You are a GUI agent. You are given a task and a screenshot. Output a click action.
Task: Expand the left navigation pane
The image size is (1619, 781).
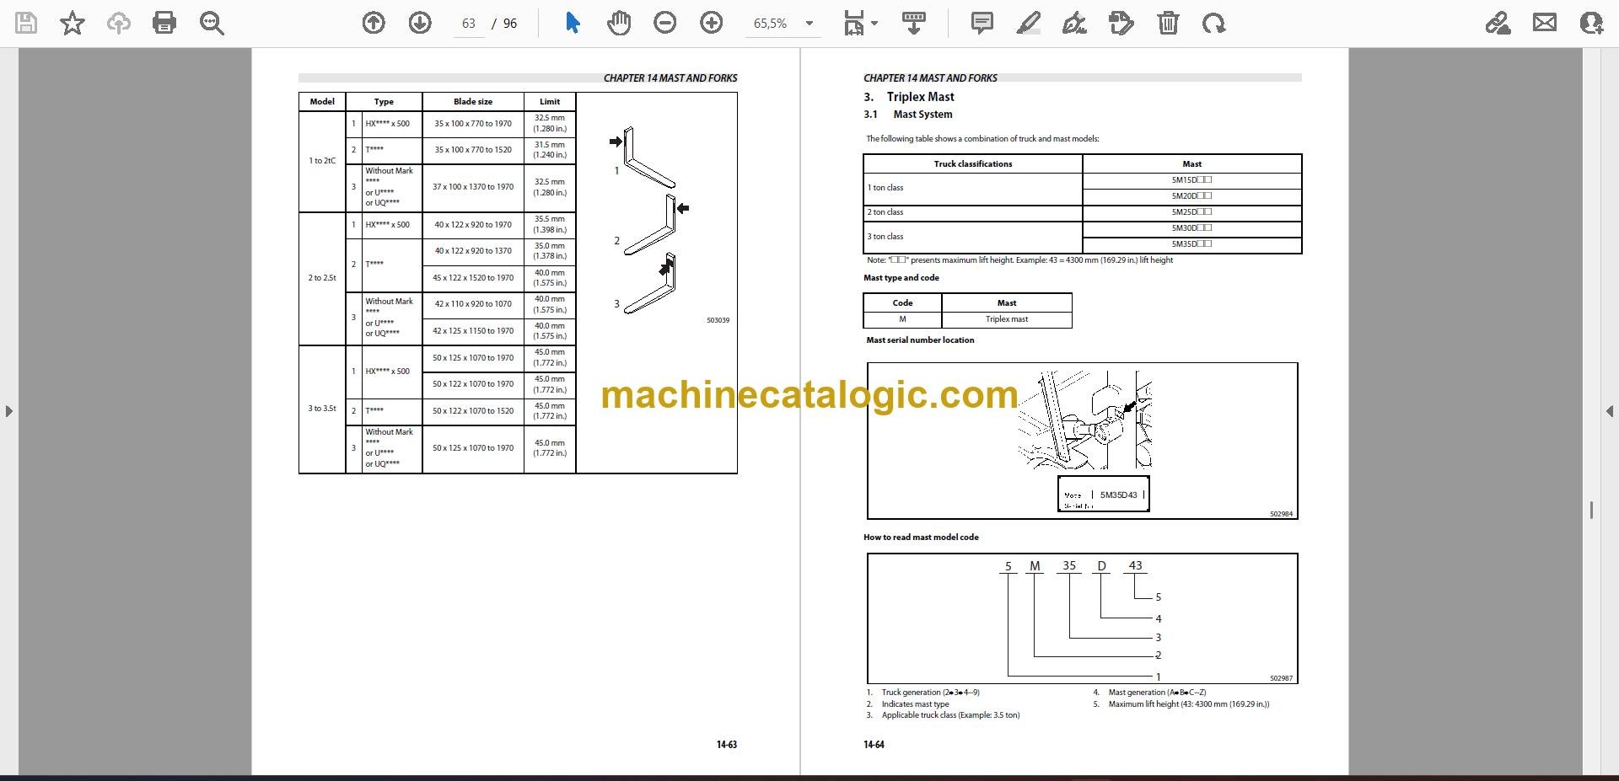pyautogui.click(x=8, y=411)
